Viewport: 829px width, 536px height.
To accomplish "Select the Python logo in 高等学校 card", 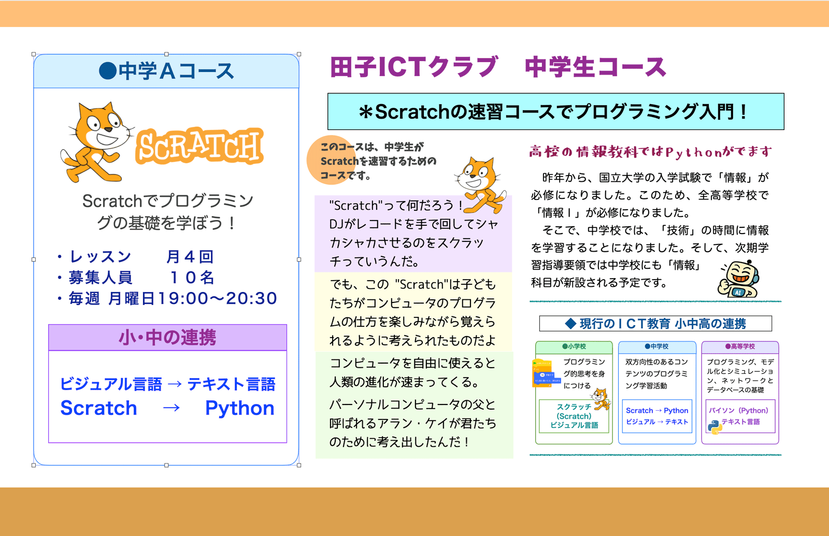I will coord(715,427).
